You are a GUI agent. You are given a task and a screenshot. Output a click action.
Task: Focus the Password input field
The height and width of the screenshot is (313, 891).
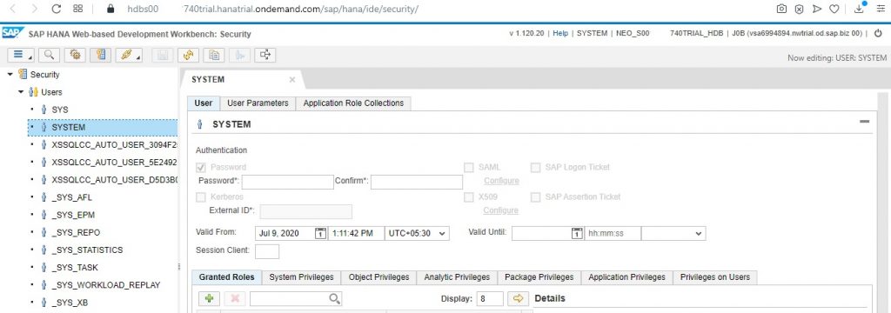click(287, 182)
